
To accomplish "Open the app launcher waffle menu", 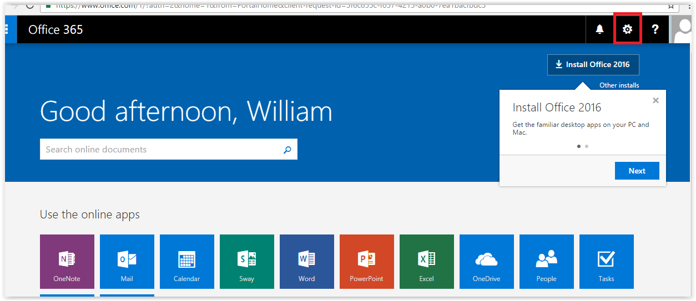I will coord(8,29).
